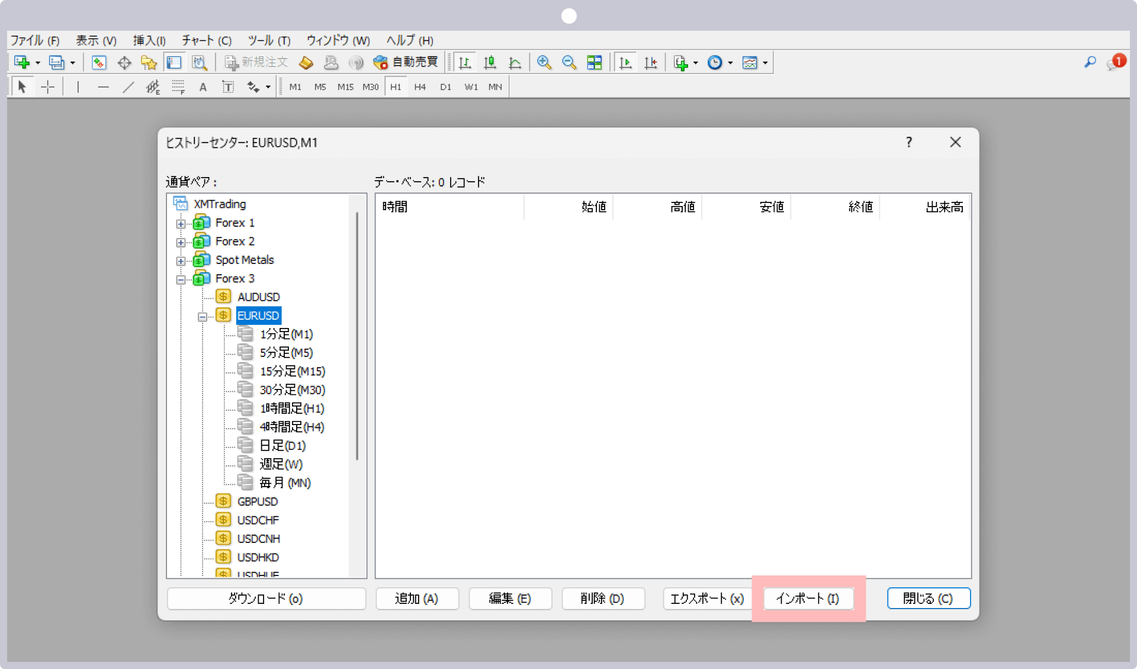Open the Profiles toolbar icon
The height and width of the screenshot is (669, 1137).
[57, 62]
